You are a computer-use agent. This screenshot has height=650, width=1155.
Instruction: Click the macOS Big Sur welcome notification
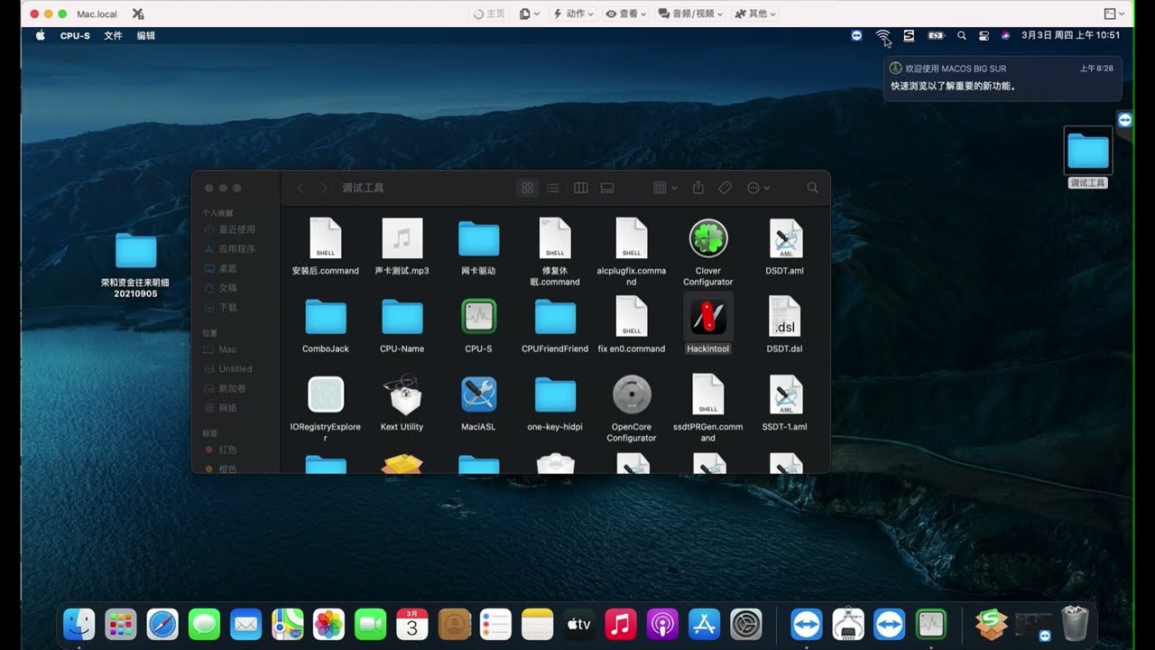click(x=1003, y=79)
